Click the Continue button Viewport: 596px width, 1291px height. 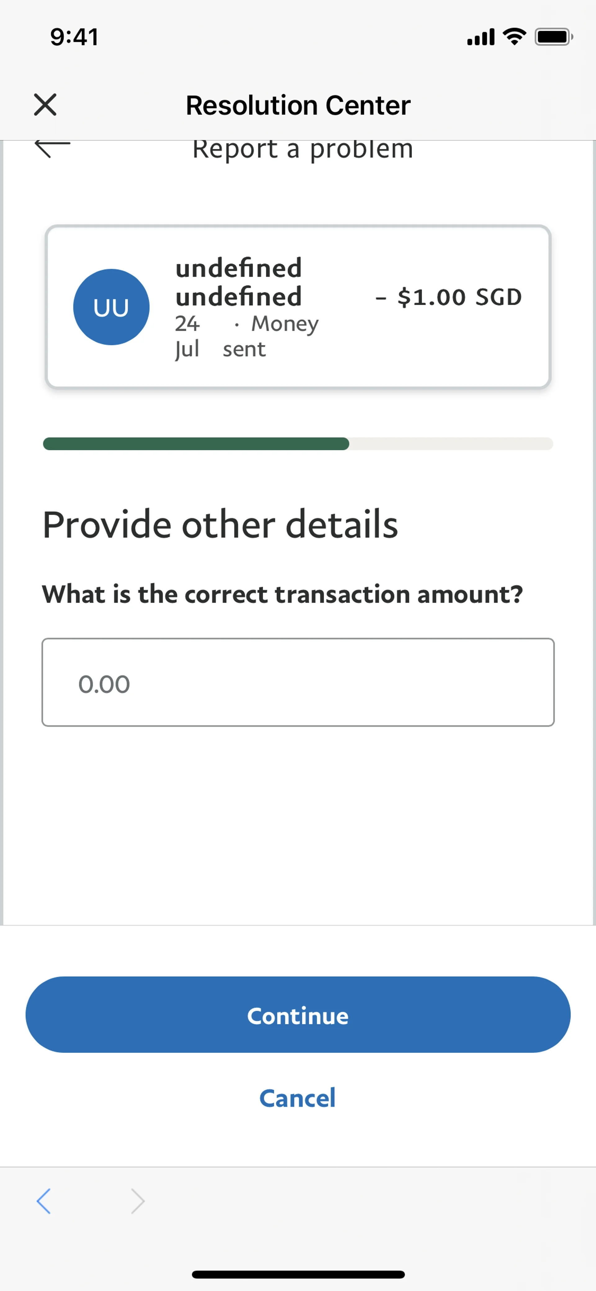298,1015
